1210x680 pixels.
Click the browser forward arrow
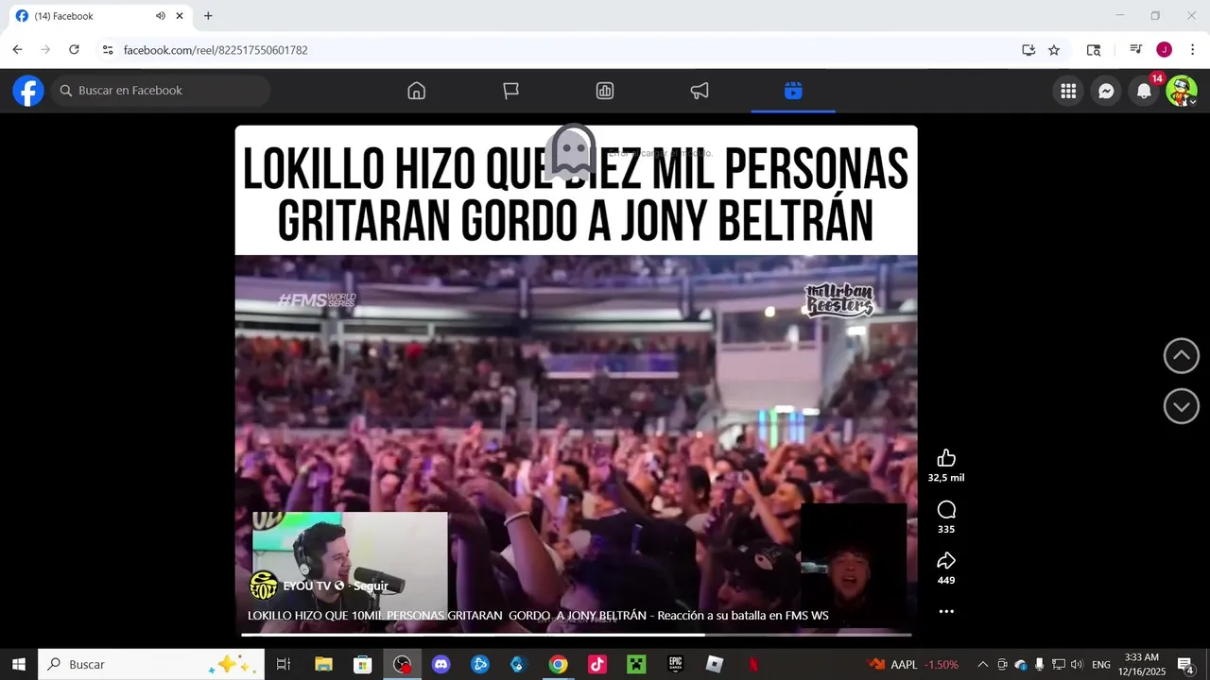[x=45, y=50]
